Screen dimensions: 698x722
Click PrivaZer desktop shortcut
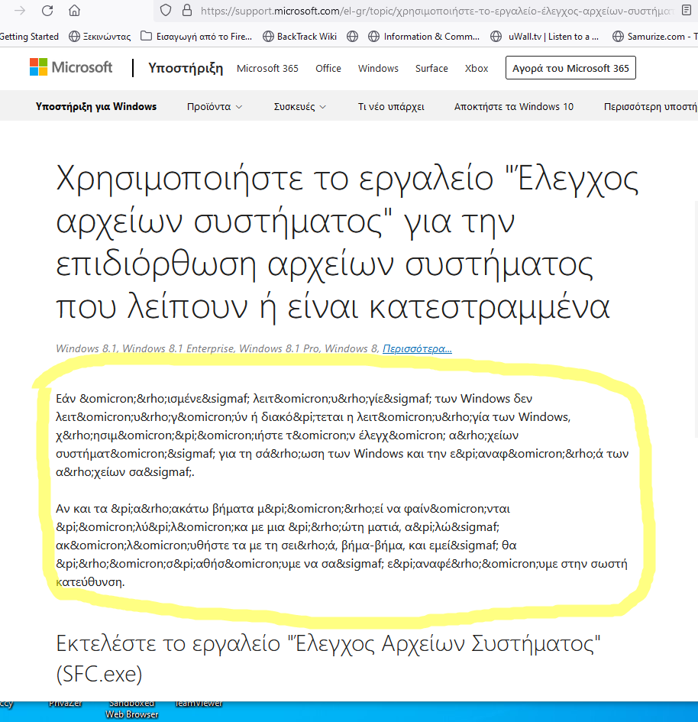(x=66, y=703)
